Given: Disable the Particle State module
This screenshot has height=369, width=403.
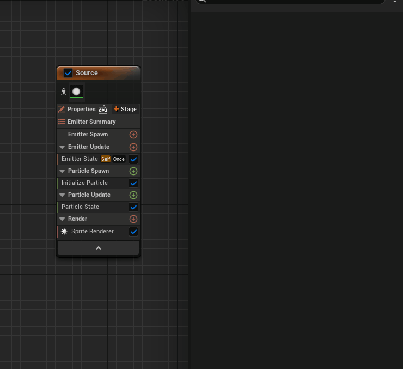Looking at the screenshot, I should click(133, 207).
